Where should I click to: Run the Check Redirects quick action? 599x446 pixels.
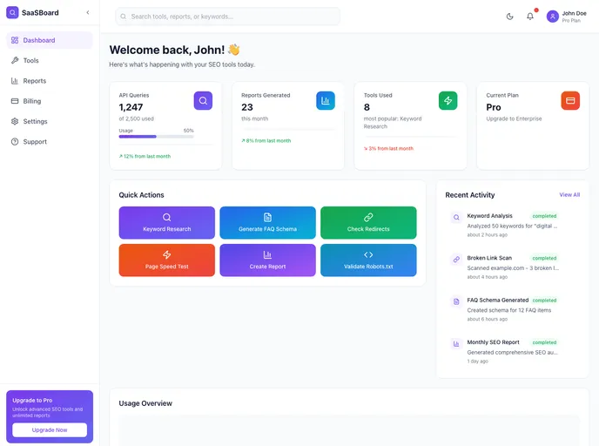click(x=368, y=223)
